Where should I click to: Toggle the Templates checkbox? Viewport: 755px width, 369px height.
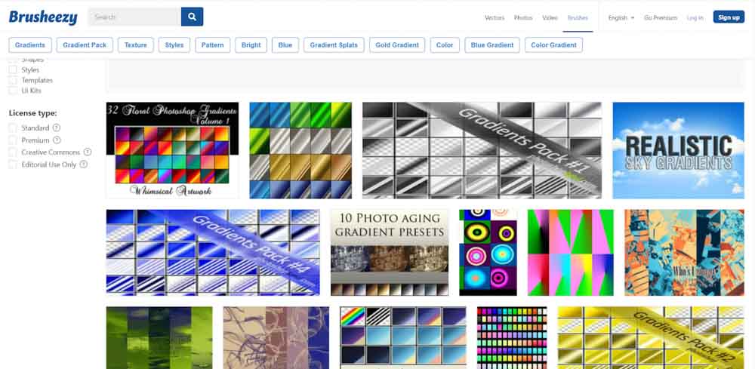point(13,80)
